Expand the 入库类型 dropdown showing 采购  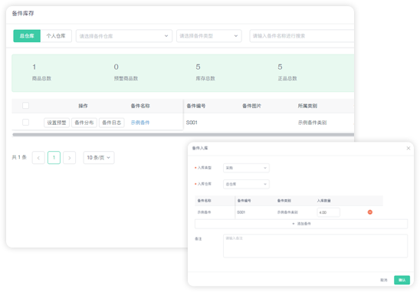(x=246, y=168)
